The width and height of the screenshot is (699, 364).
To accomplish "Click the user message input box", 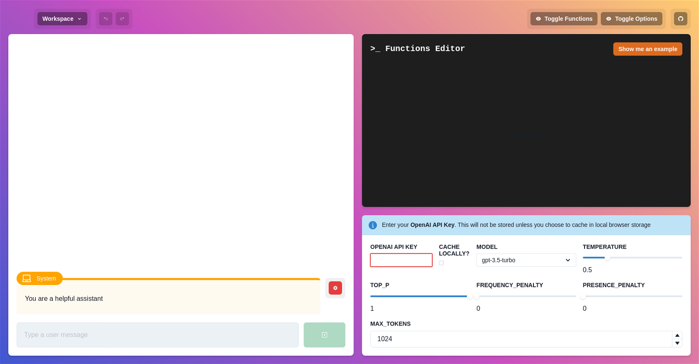I will [158, 335].
